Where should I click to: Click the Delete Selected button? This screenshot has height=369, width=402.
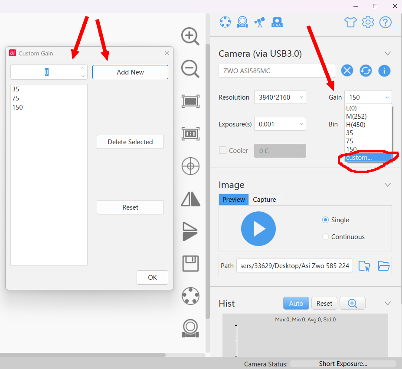pos(130,142)
